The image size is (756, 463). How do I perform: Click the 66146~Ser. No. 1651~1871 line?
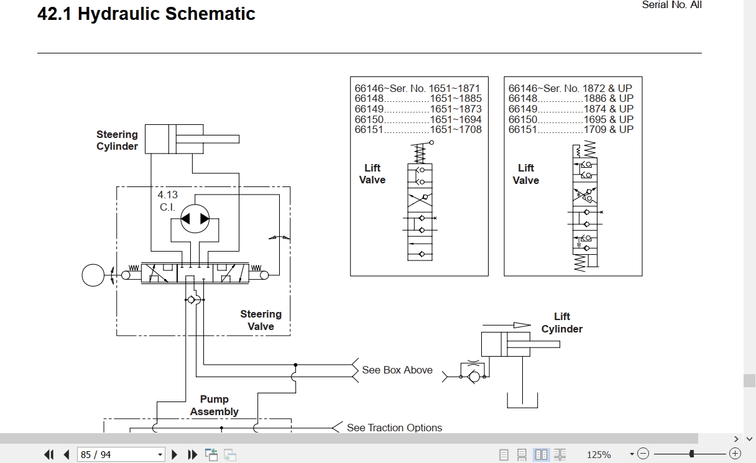click(418, 88)
